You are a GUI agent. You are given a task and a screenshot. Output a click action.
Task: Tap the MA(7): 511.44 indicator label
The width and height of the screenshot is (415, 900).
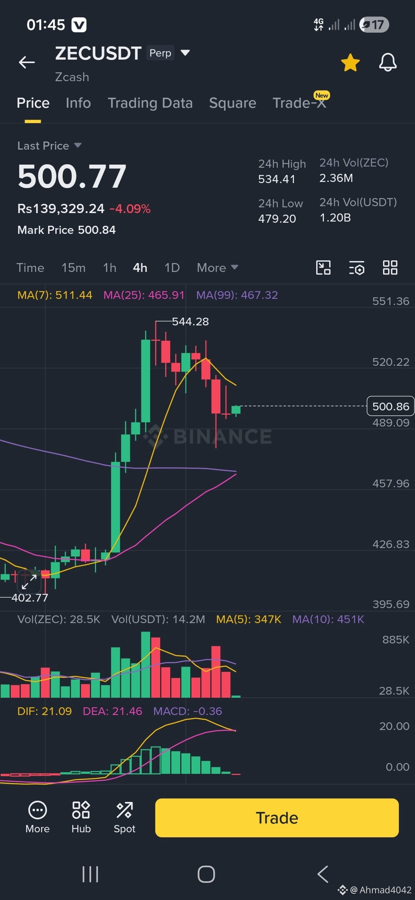[x=55, y=295]
